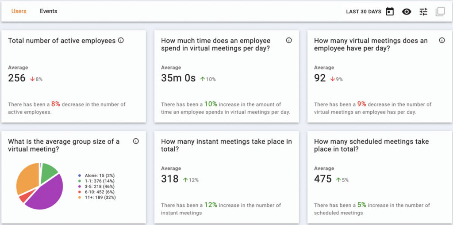The width and height of the screenshot is (453, 225).
Task: Click the green 1-1 legend dot
Action: pos(80,181)
